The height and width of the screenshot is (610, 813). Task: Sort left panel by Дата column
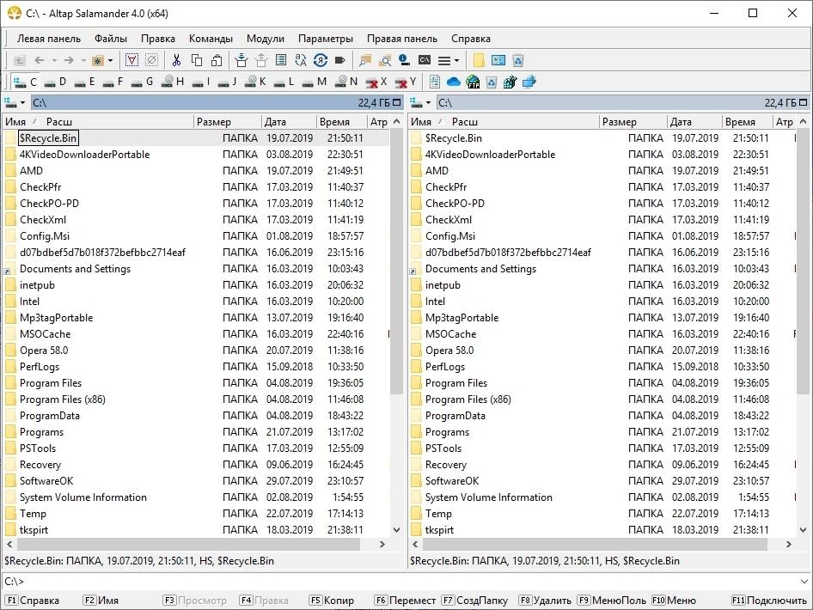[x=289, y=122]
